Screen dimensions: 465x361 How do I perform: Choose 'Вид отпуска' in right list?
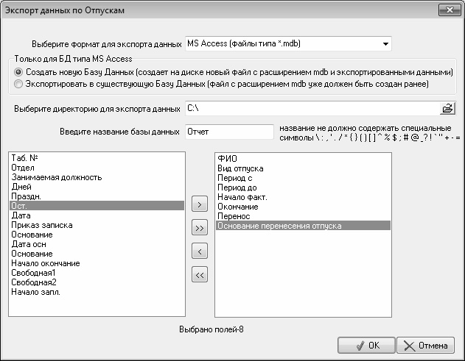pyautogui.click(x=240, y=168)
